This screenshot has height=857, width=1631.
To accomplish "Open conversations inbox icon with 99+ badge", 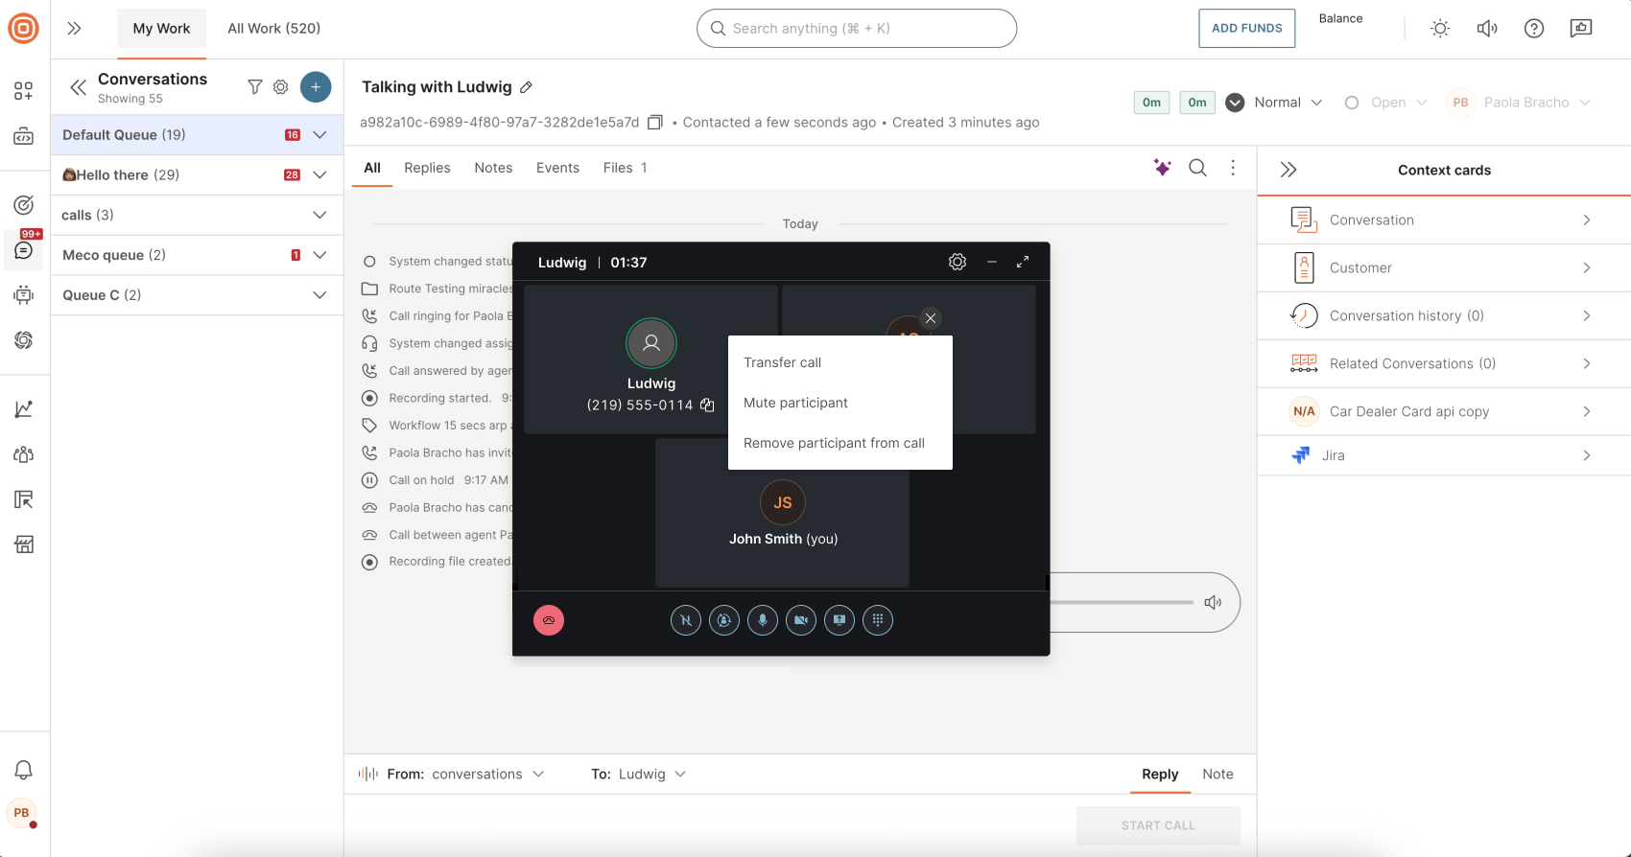I will 24,249.
